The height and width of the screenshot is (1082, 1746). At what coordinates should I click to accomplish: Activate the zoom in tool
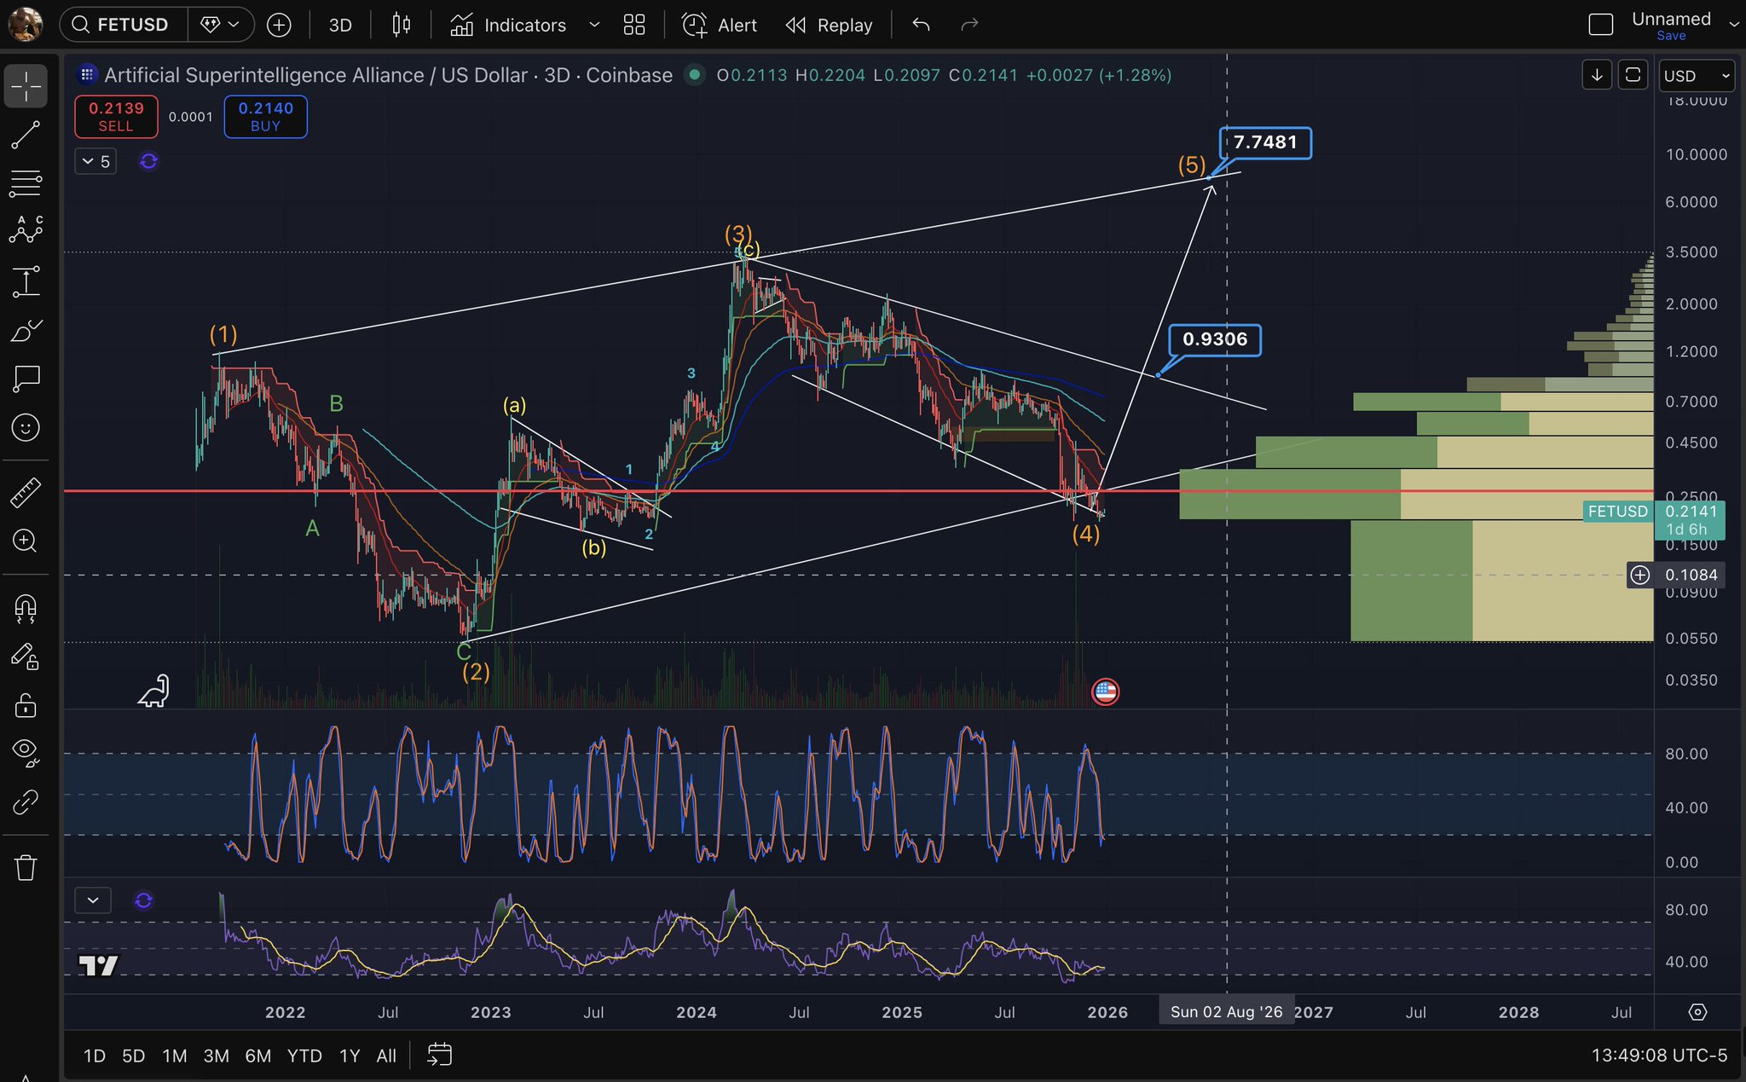pyautogui.click(x=26, y=541)
